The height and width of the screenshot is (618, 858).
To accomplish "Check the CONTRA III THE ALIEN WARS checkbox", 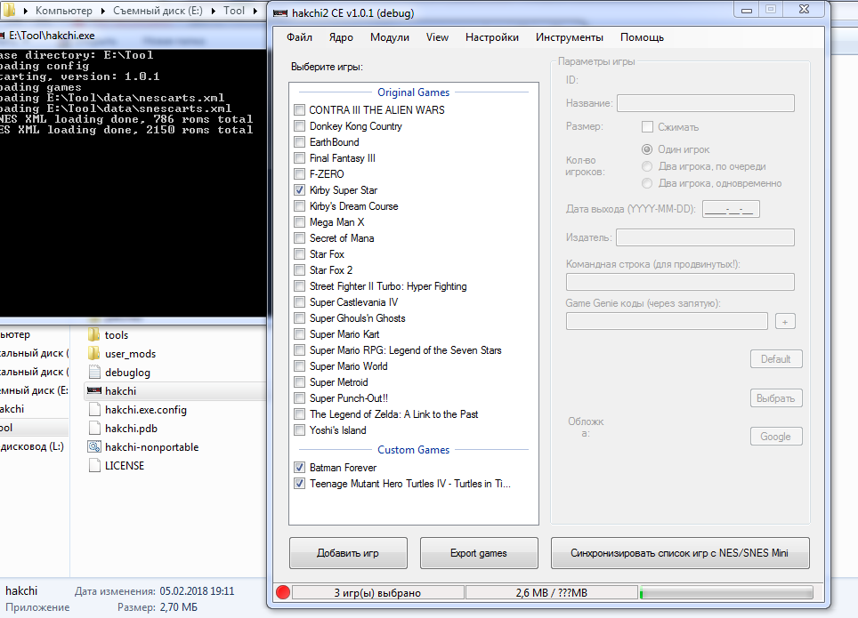I will [x=299, y=110].
